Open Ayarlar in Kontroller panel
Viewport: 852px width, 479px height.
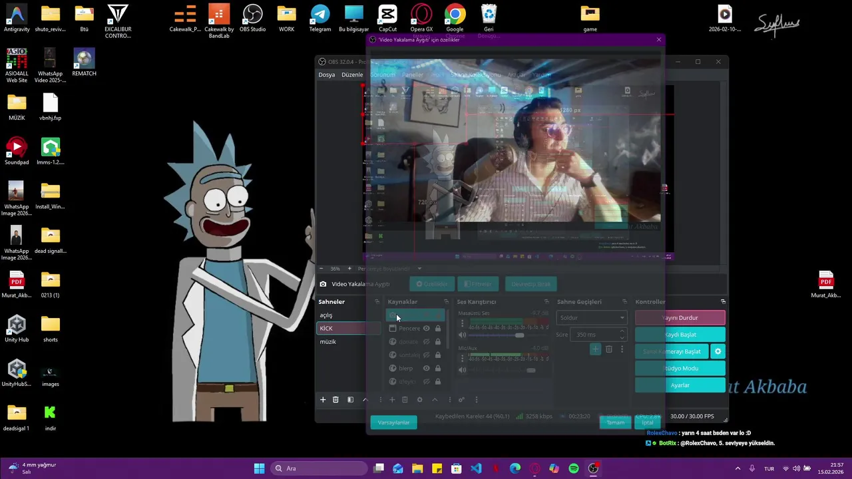point(680,385)
